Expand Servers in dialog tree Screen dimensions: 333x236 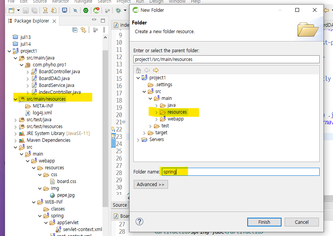[138, 140]
